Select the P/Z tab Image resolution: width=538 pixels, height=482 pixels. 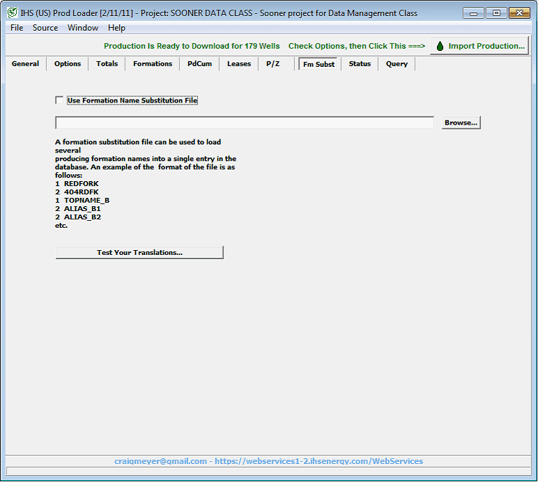[273, 64]
